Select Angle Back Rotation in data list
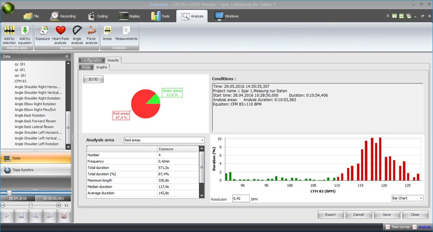 (30, 116)
